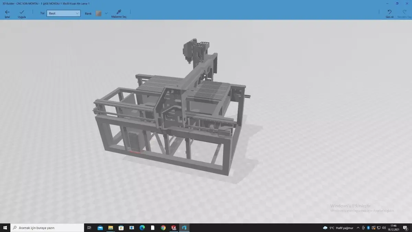The image size is (412, 232).
Task: Open the Action Center notifications icon
Action: (x=405, y=228)
